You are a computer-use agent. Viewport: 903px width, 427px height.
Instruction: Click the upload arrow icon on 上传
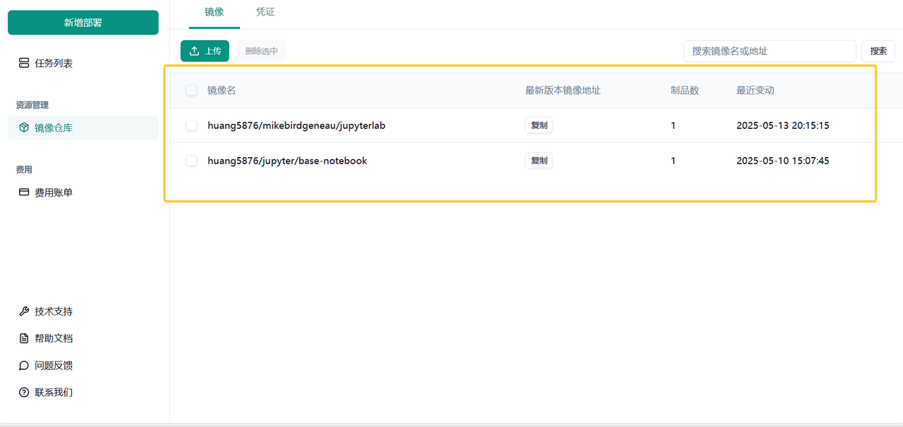coord(195,51)
